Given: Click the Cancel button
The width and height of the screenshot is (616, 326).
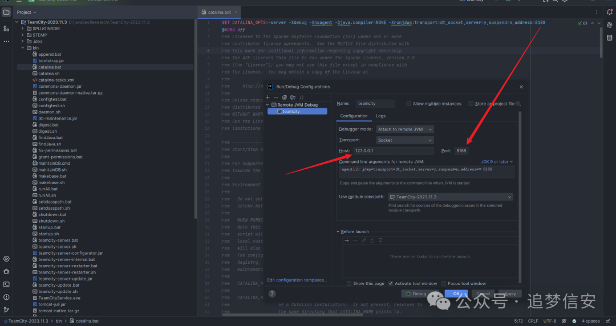Looking at the screenshot, I should click(x=483, y=294).
